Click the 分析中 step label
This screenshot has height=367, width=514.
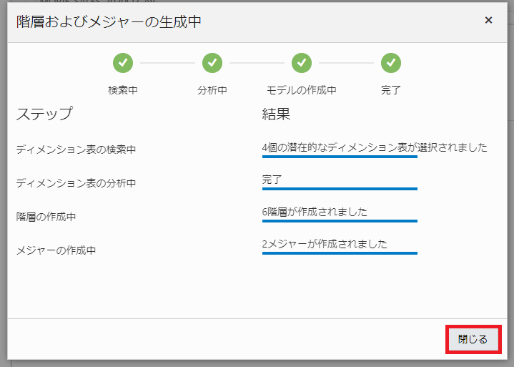coord(212,90)
